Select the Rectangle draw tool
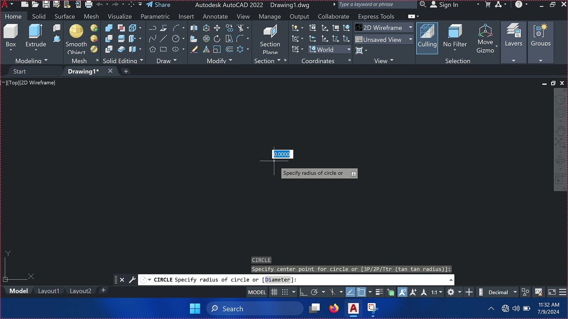Screen dimensions: 568x319 click(163, 49)
